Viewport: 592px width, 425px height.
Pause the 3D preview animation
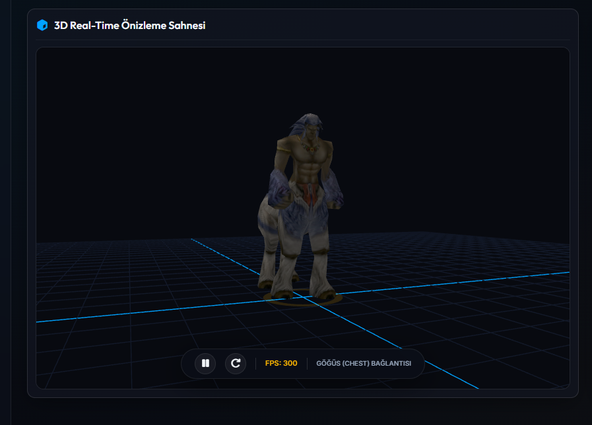click(205, 363)
